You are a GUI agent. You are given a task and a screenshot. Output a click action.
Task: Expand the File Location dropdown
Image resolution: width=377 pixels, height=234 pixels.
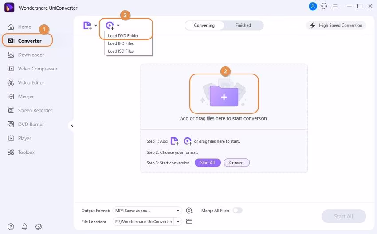178,222
